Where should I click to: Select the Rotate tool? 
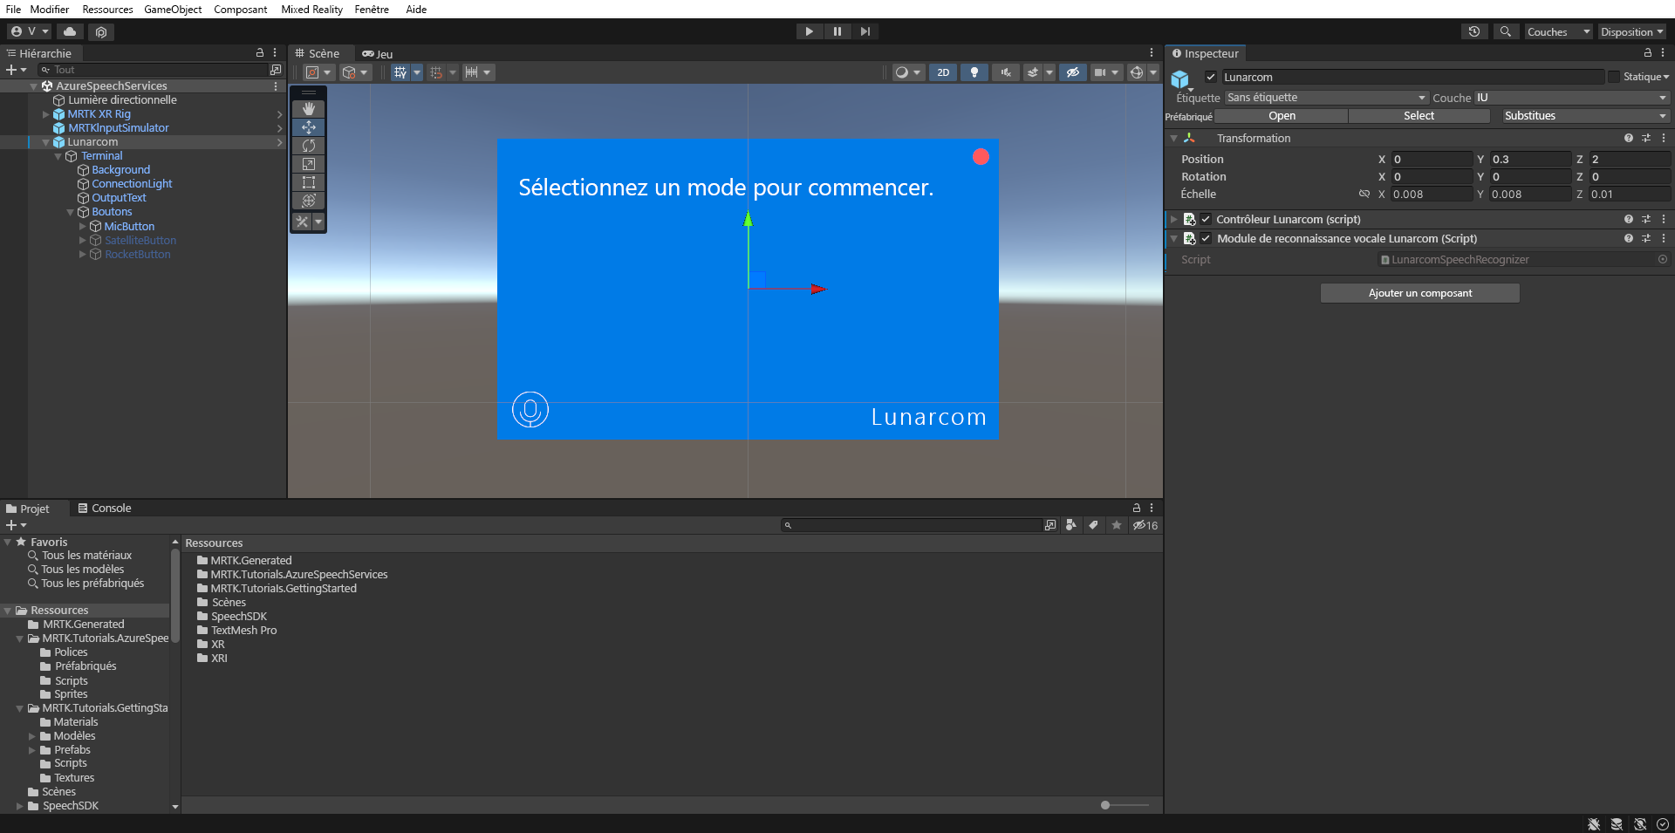tap(309, 146)
